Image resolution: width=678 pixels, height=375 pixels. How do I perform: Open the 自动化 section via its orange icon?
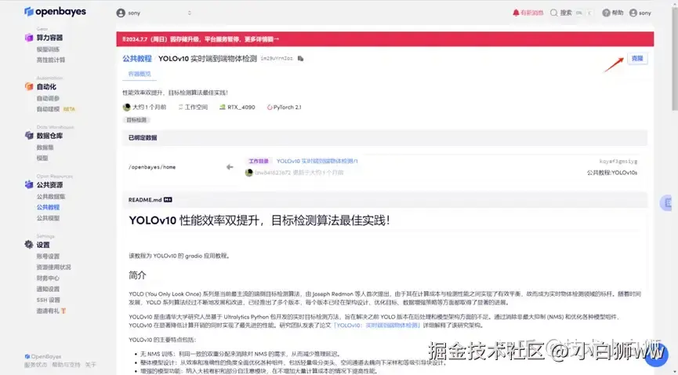[29, 86]
